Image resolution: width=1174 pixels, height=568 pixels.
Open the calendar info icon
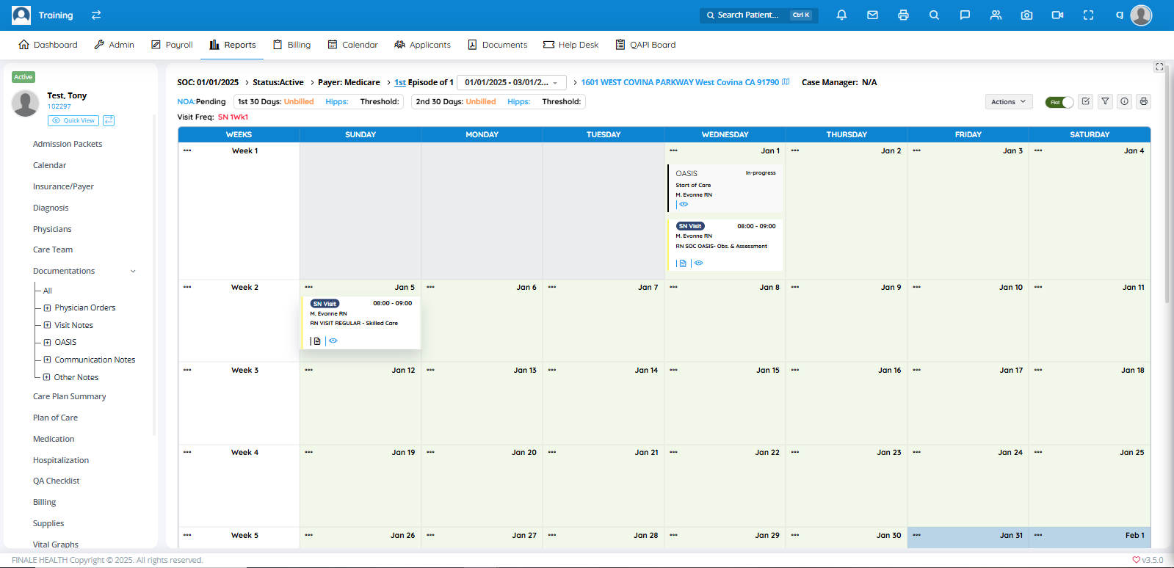(x=1124, y=101)
